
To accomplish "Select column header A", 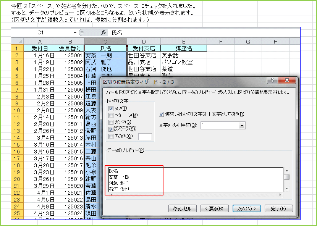I will point(40,42).
